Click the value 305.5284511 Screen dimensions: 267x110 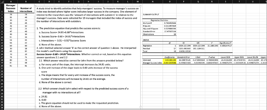(x=198, y=48)
